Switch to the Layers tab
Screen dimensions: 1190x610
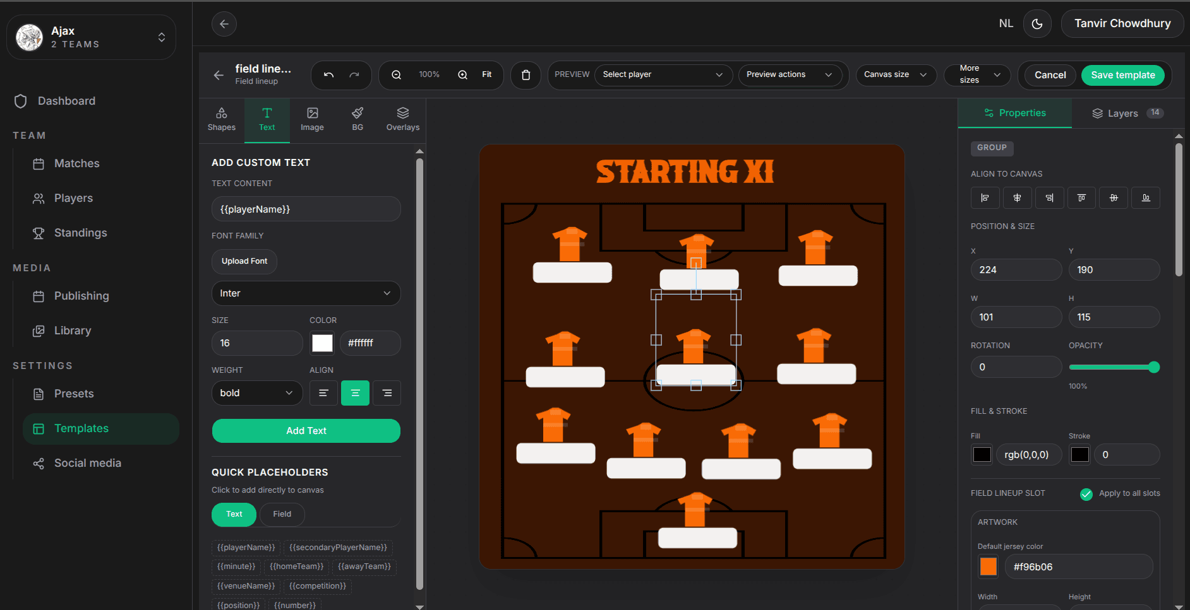coord(1128,114)
